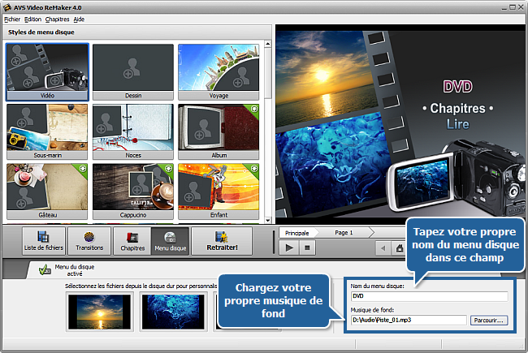528x353 pixels.
Task: Select the Voyage menu style thumbnail
Action: [x=219, y=71]
